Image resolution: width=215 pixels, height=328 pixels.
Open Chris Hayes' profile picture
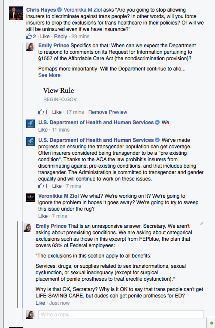pos(16,13)
